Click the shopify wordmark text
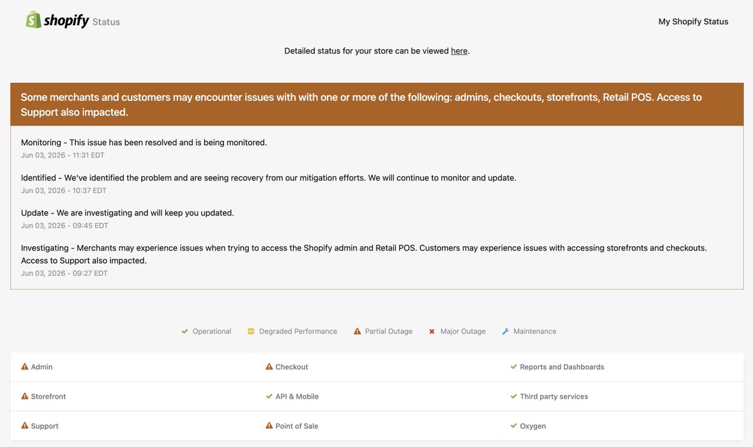This screenshot has width=753, height=447. coord(67,21)
